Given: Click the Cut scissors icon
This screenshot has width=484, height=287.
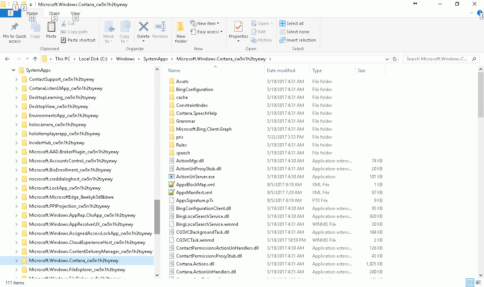Looking at the screenshot, I should point(64,23).
